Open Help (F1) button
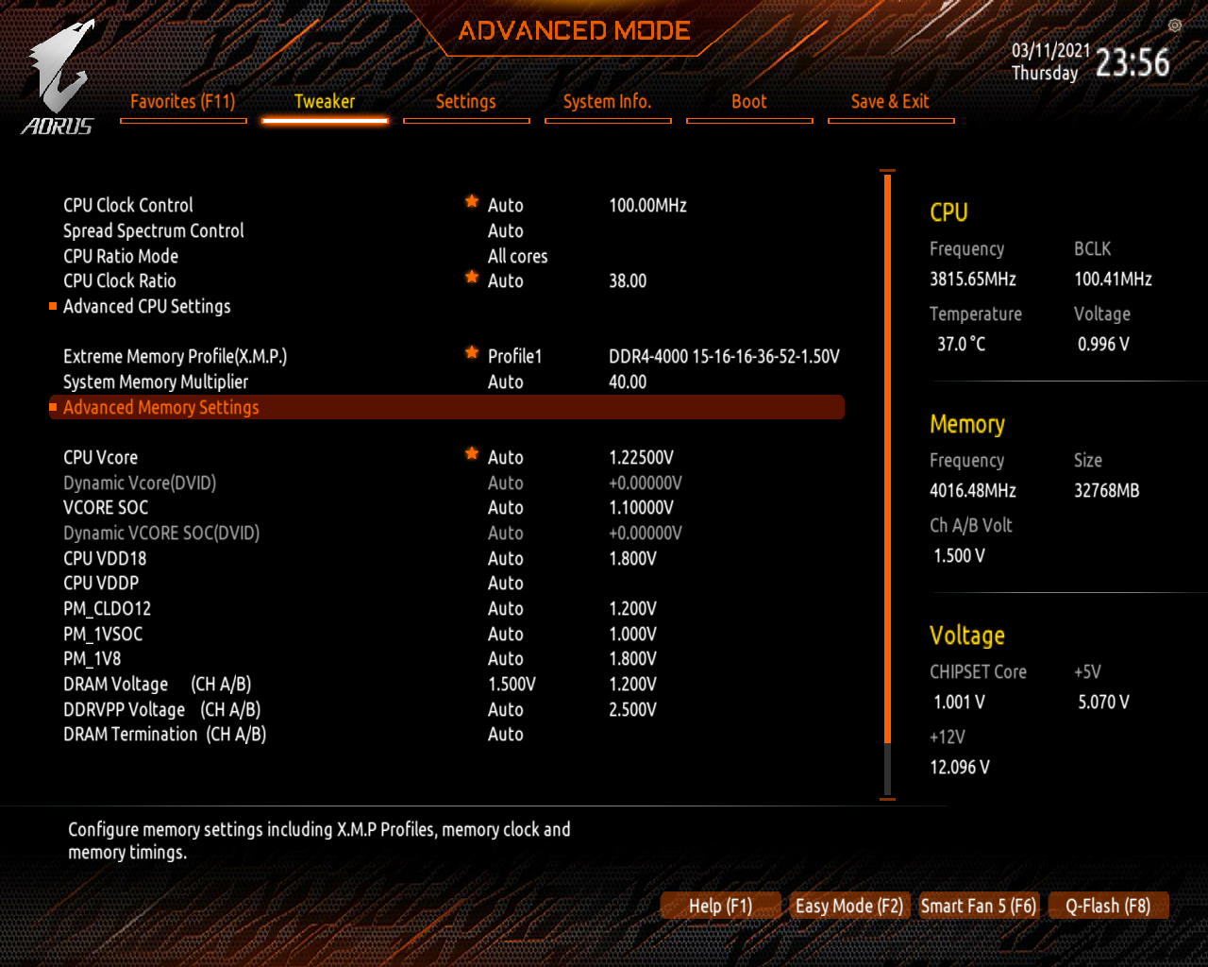The width and height of the screenshot is (1208, 967). point(721,906)
